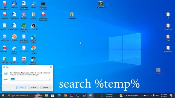Select the 20221228 image thumbnail on the desktop
The height and width of the screenshot is (98, 175).
coord(158,71)
